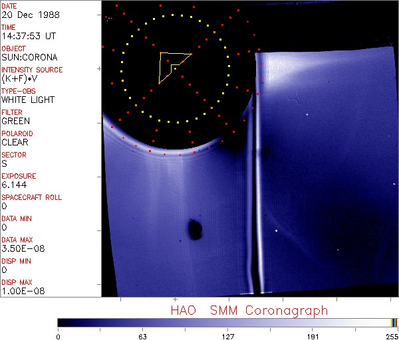Image resolution: width=399 pixels, height=340 pixels.
Task: Click the "63" colorbar tick label
Action: tap(142, 335)
